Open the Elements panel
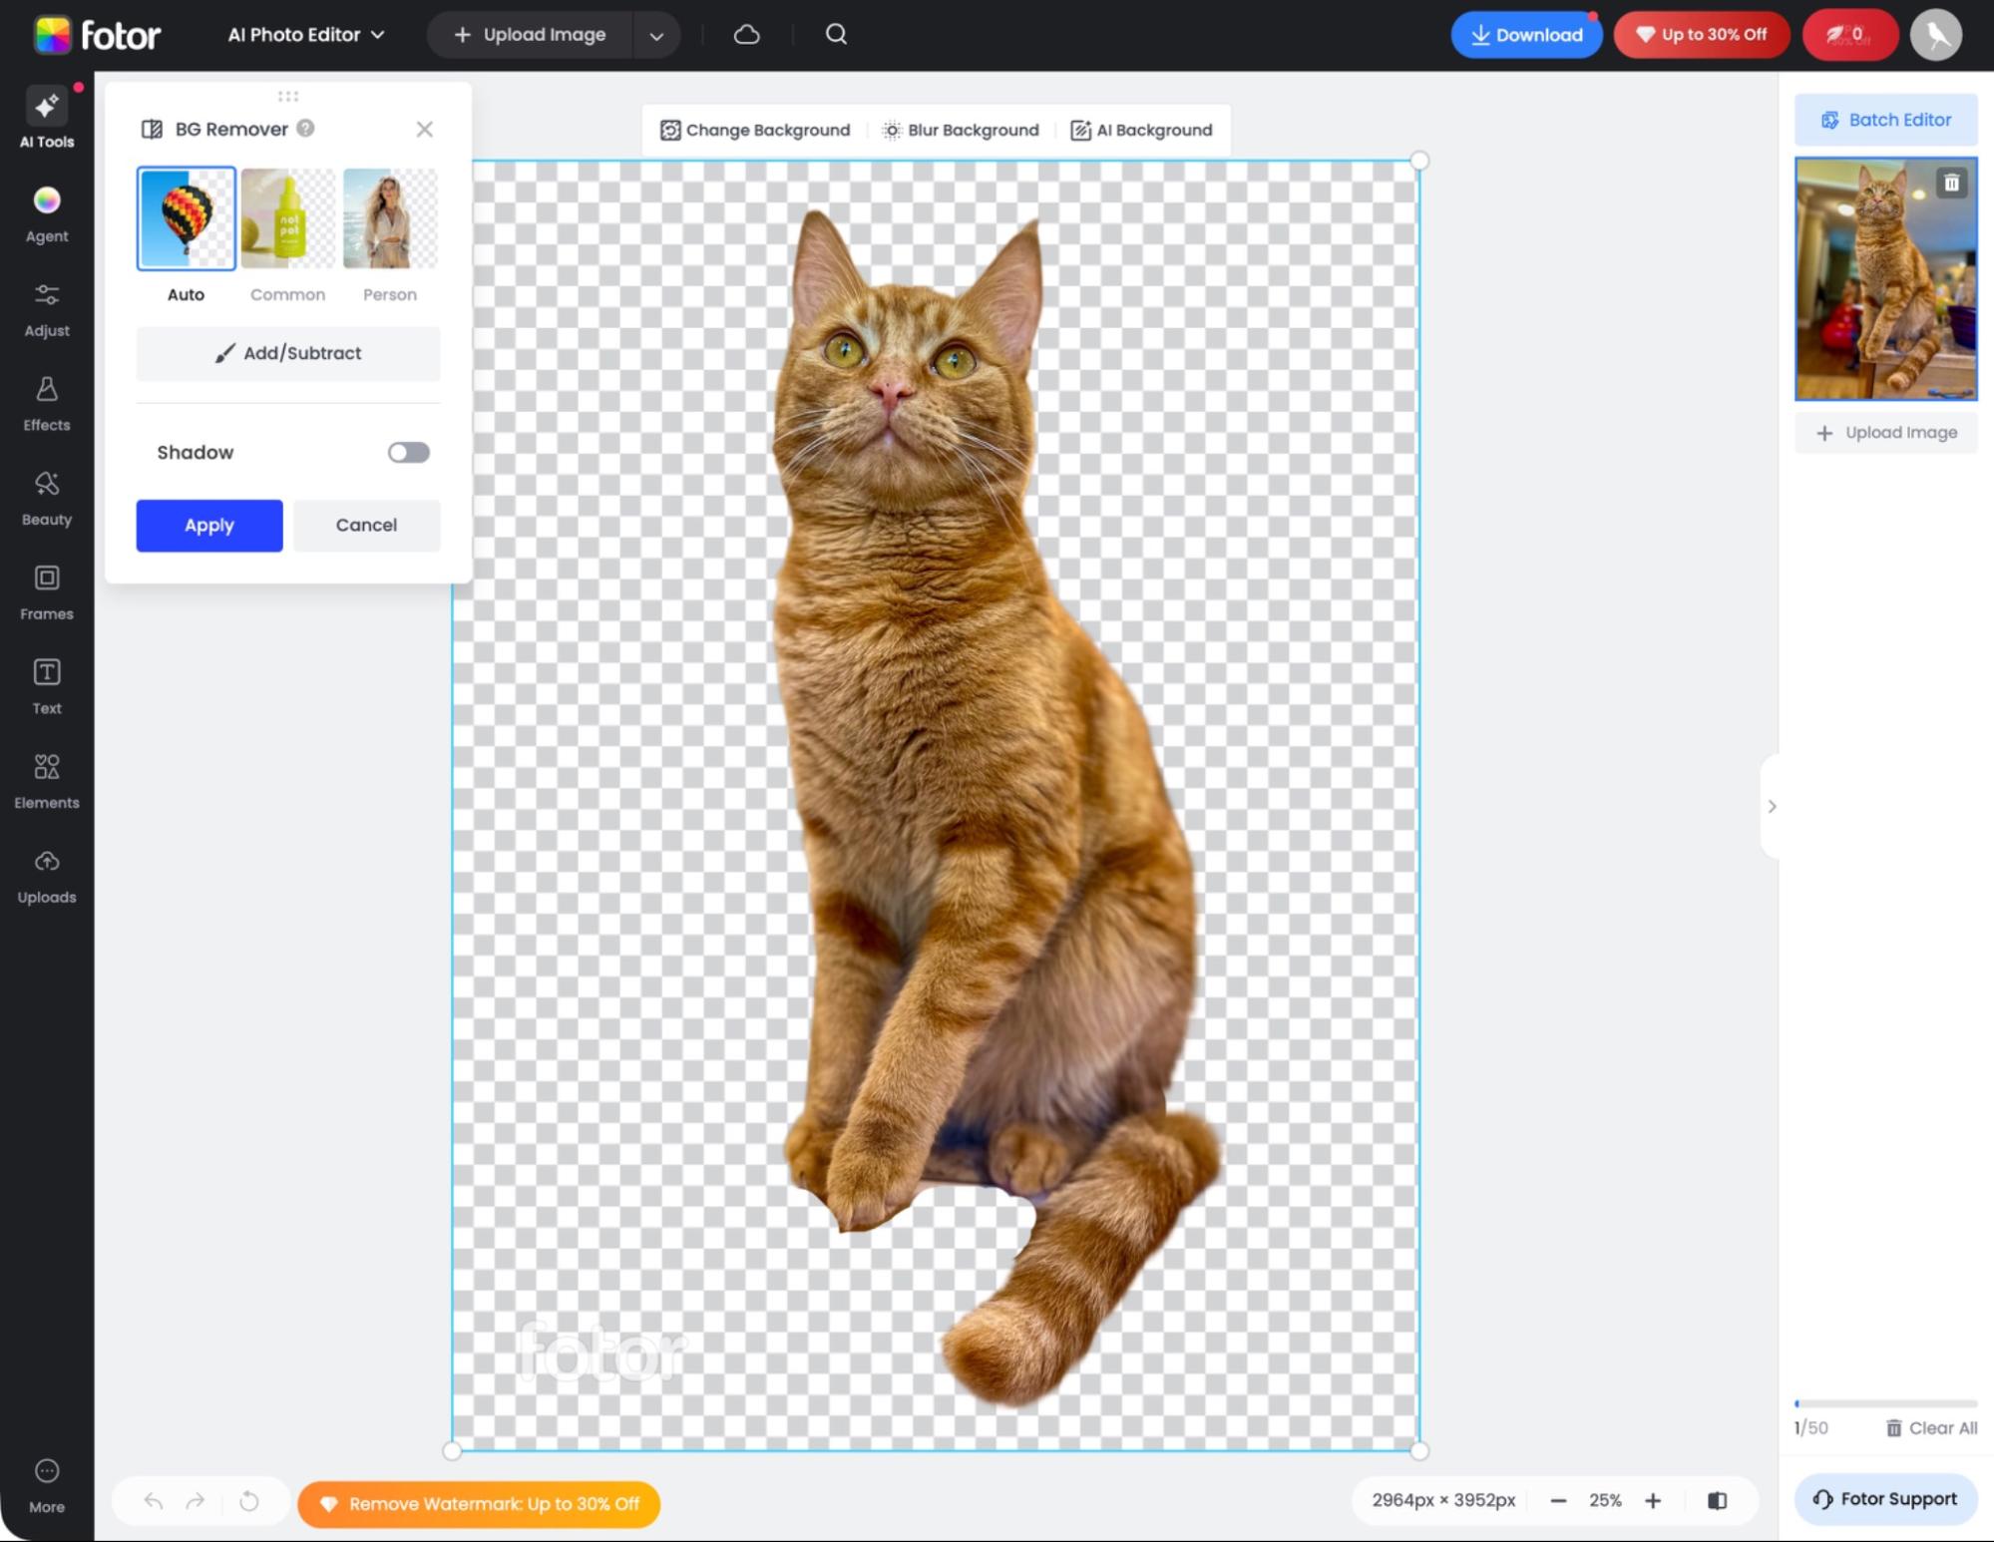This screenshot has height=1542, width=1994. [x=46, y=779]
